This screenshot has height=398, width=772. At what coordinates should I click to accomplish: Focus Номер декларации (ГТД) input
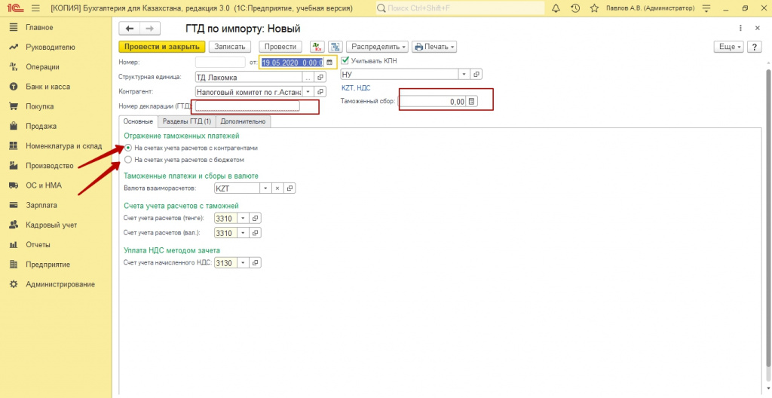point(247,106)
